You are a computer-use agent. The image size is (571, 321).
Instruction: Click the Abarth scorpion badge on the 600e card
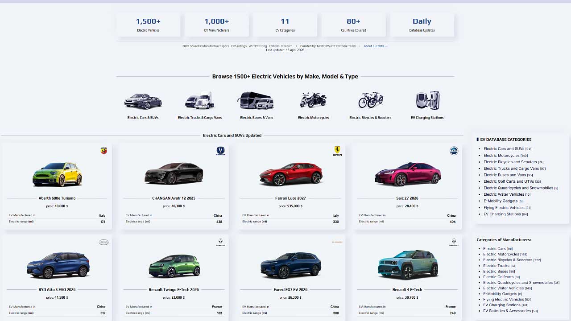[x=103, y=151]
